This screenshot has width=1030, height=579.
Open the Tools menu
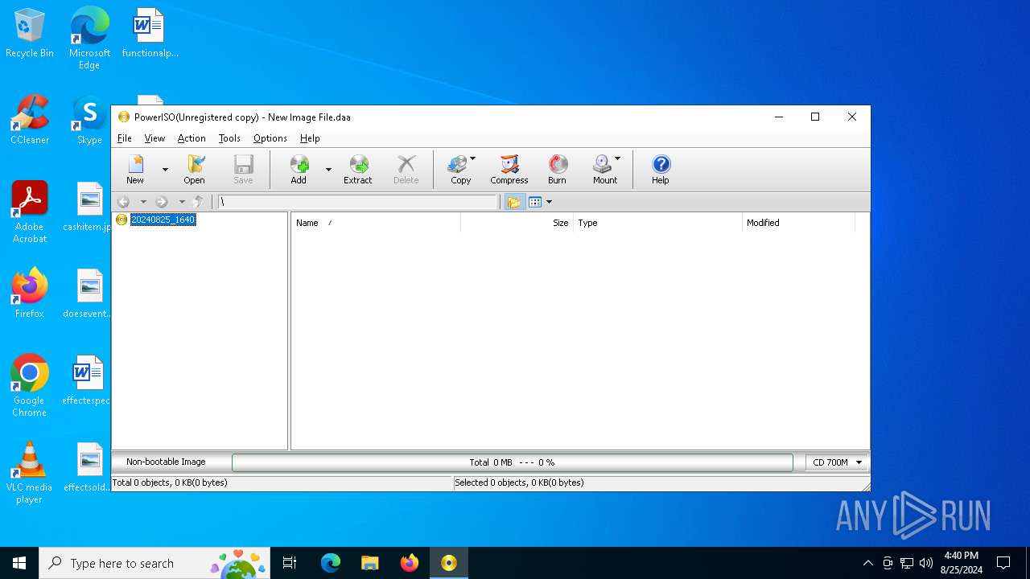coord(229,138)
